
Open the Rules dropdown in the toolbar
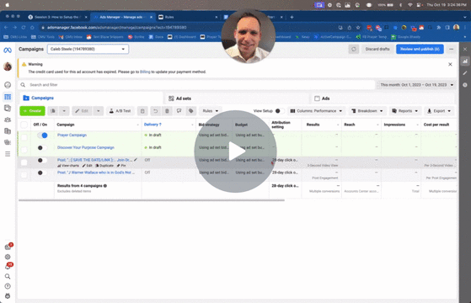click(x=211, y=111)
